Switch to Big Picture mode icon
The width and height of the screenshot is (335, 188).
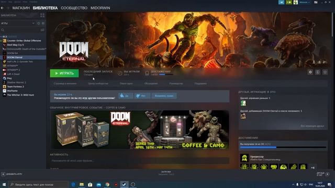click(316, 2)
